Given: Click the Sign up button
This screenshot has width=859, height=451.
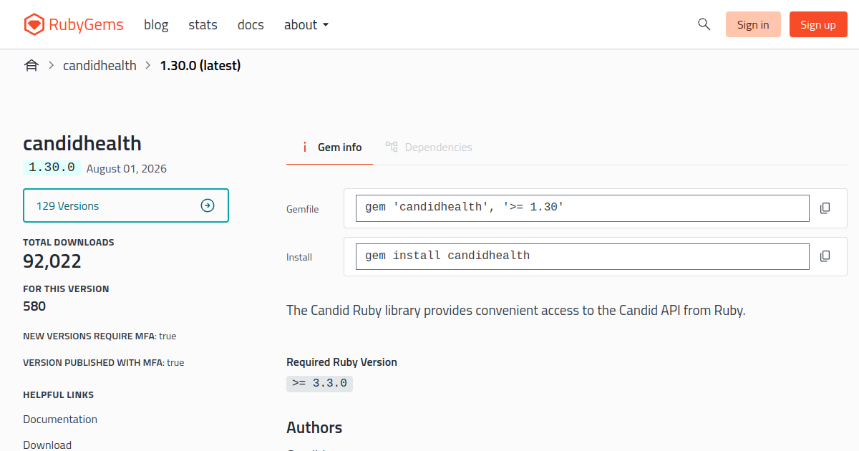Looking at the screenshot, I should pyautogui.click(x=818, y=24).
